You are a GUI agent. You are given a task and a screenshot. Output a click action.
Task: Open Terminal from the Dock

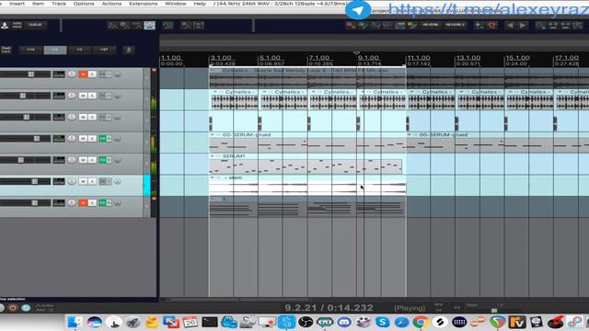coord(210,322)
